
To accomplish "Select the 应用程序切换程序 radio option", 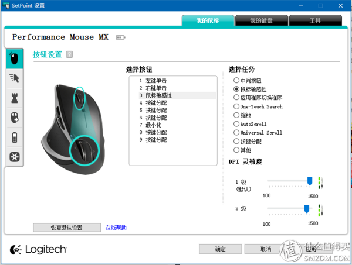I will pos(236,97).
